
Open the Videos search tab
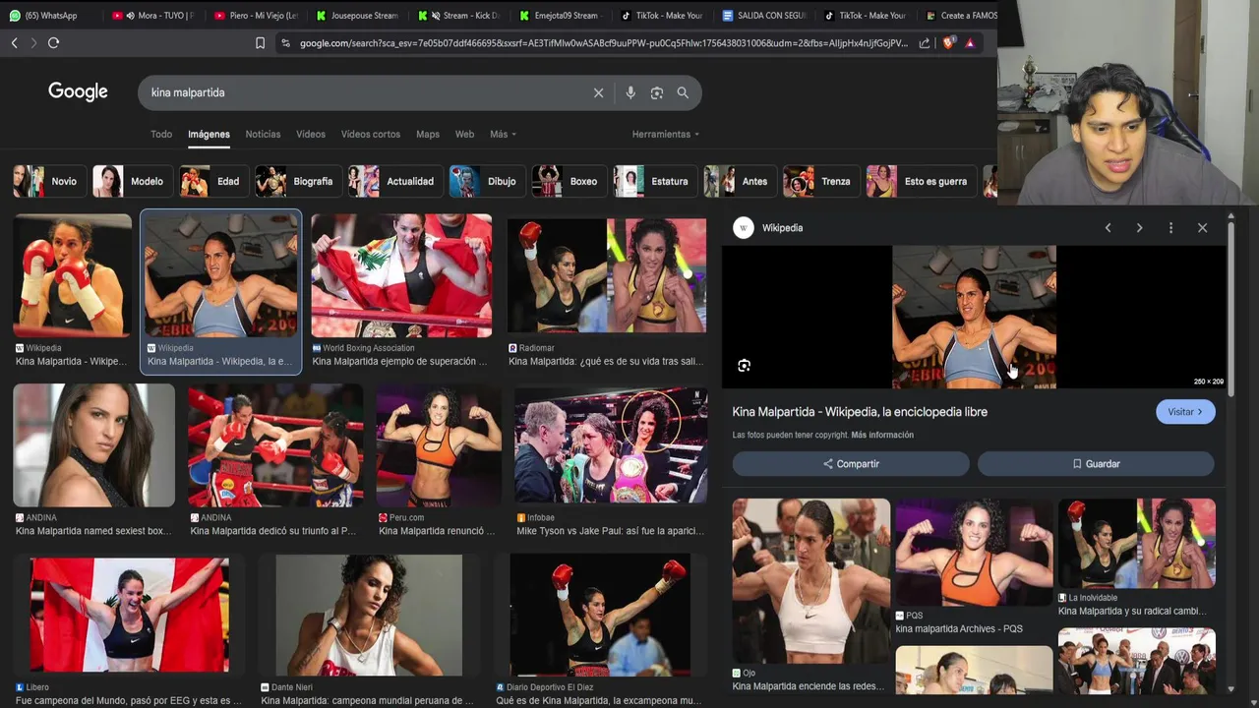pos(311,135)
